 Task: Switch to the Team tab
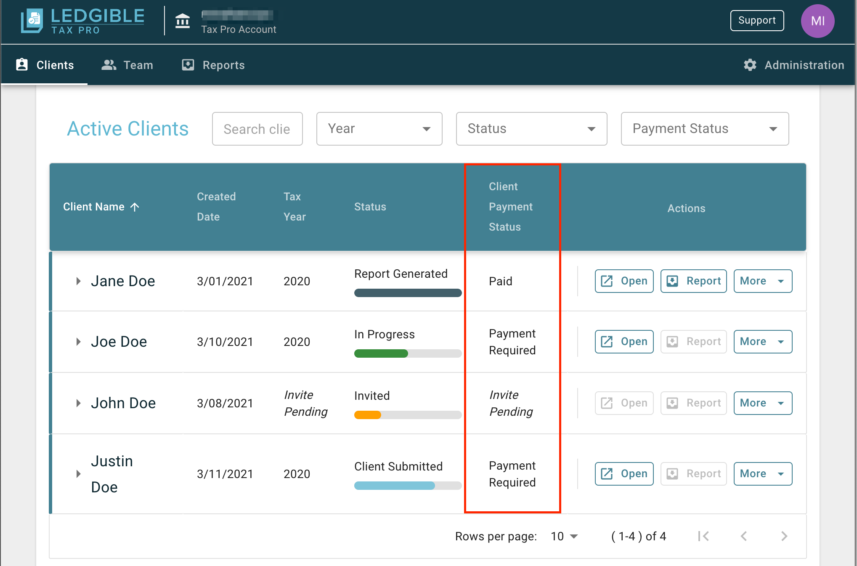[127, 65]
